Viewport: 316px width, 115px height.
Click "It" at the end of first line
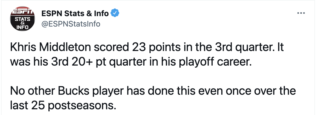click(x=280, y=49)
